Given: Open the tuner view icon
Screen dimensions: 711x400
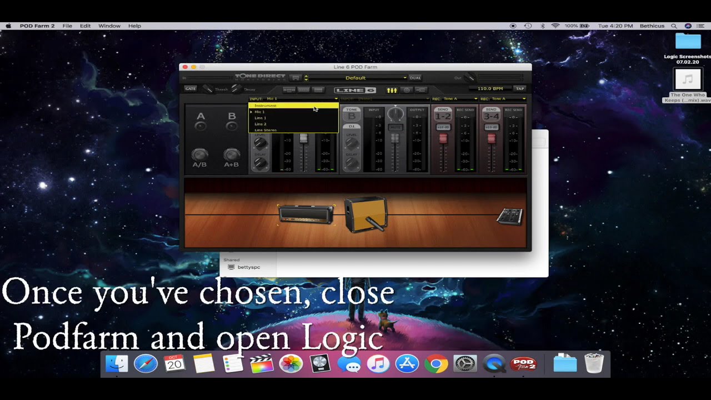Looking at the screenshot, I should coord(407,90).
